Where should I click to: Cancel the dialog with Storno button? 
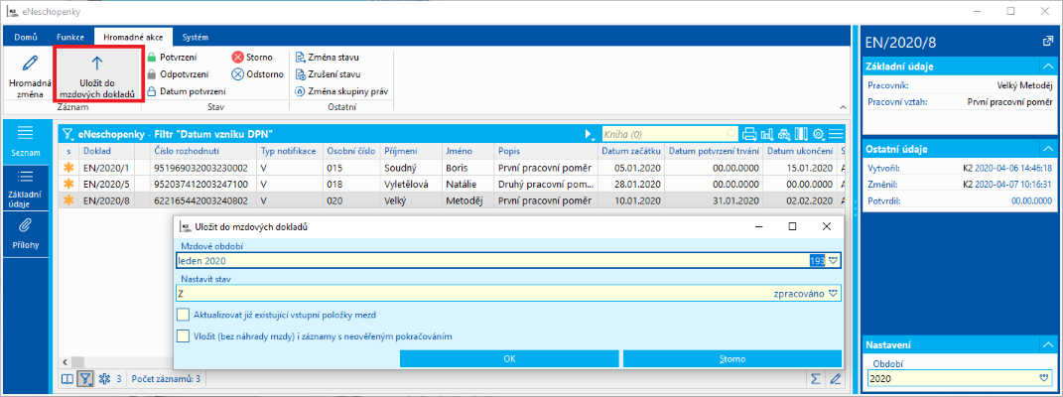(732, 358)
